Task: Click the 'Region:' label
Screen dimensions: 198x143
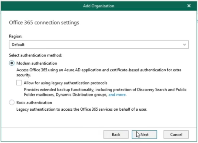Action: coord(16,36)
